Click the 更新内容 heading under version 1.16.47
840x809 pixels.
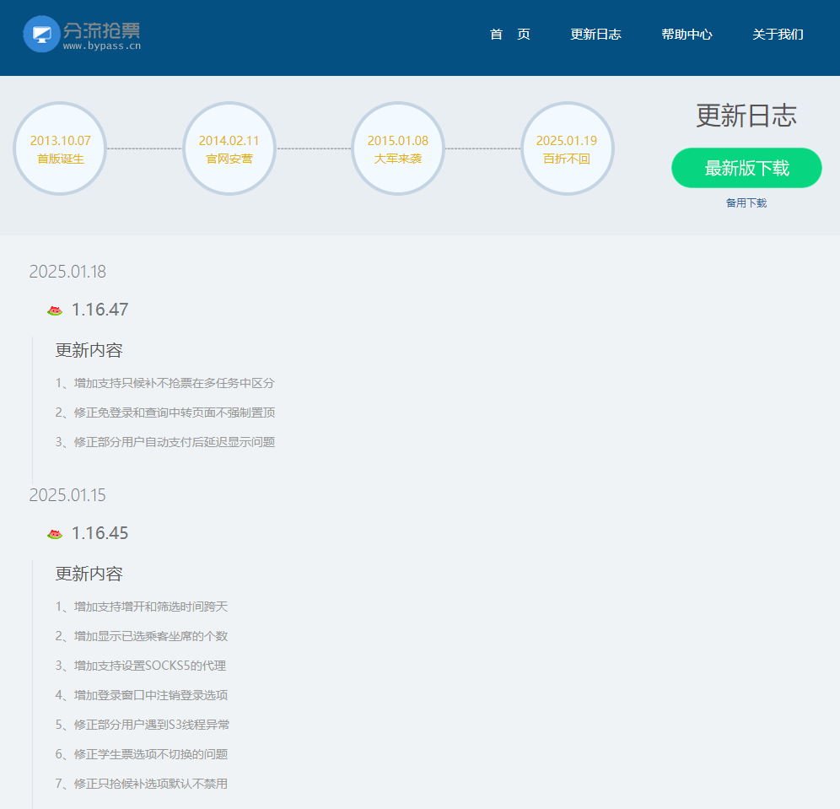[89, 350]
